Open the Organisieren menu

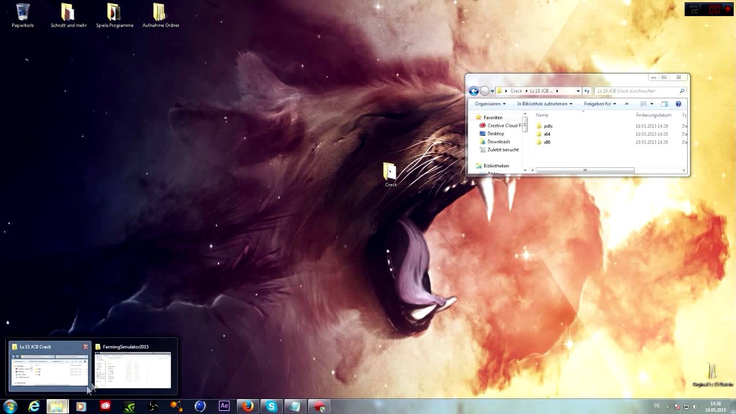point(490,104)
